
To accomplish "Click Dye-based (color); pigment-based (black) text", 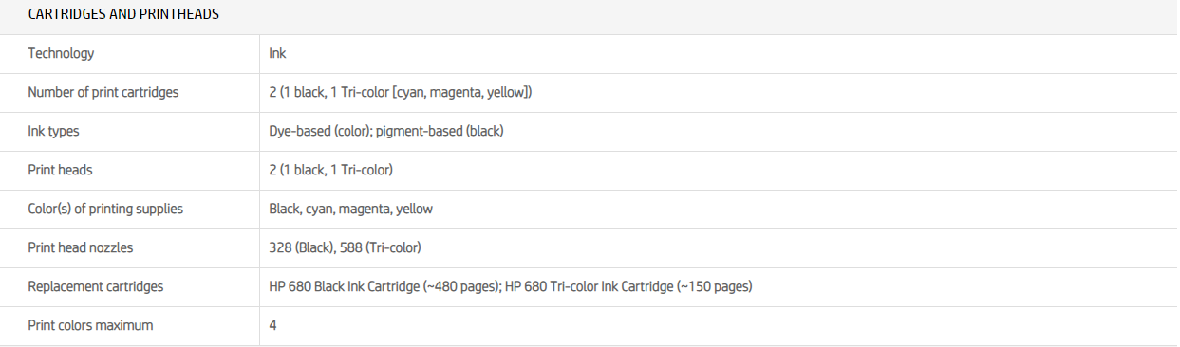I will click(386, 131).
